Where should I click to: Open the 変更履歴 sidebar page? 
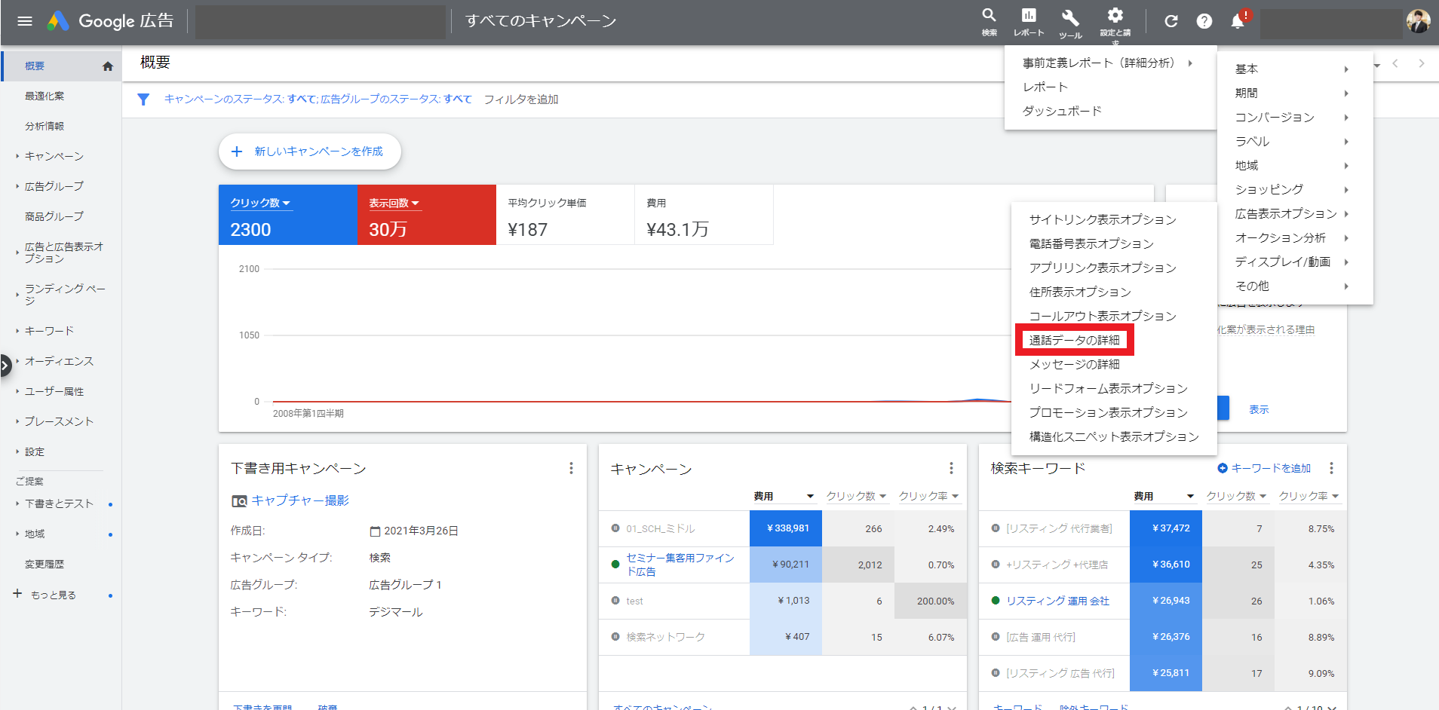[x=44, y=564]
